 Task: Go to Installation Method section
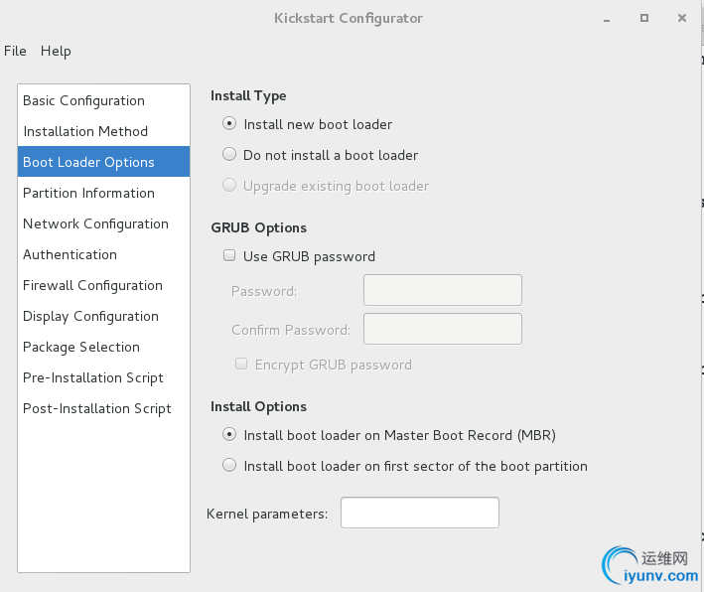[85, 131]
